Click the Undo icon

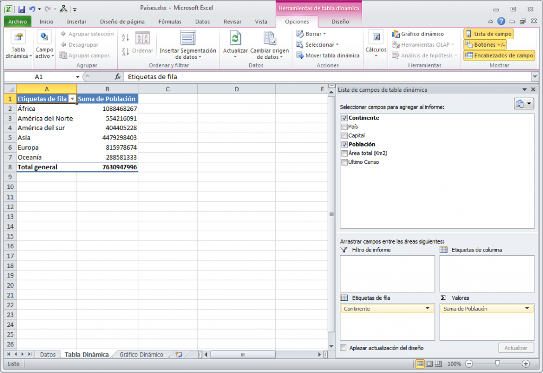[x=32, y=10]
